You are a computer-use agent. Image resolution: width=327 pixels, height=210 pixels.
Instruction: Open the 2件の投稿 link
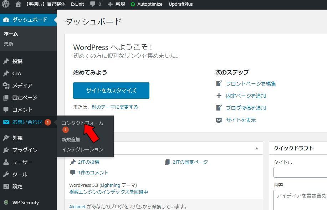tap(88, 162)
